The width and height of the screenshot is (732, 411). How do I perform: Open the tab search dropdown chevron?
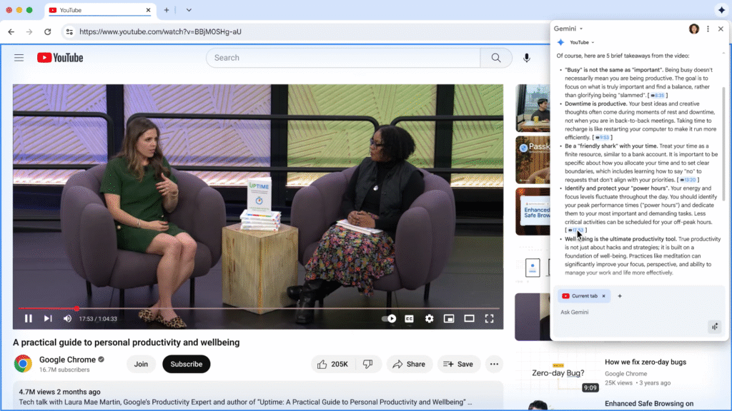click(189, 10)
